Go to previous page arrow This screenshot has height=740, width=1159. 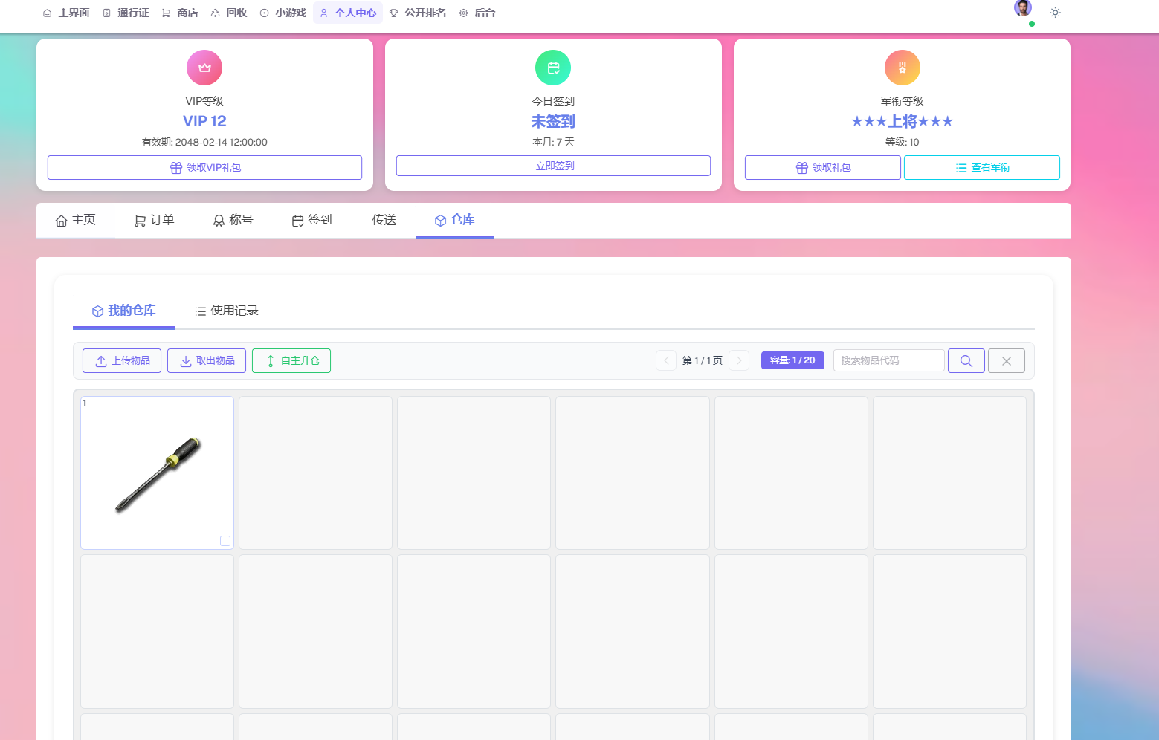coord(666,360)
